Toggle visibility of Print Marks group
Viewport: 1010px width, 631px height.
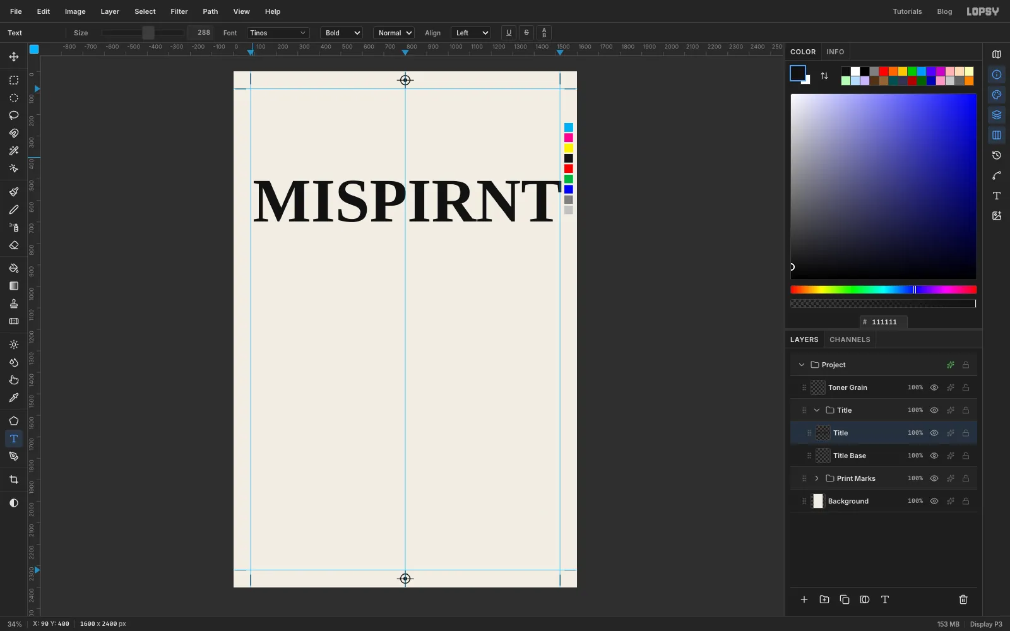tap(934, 478)
